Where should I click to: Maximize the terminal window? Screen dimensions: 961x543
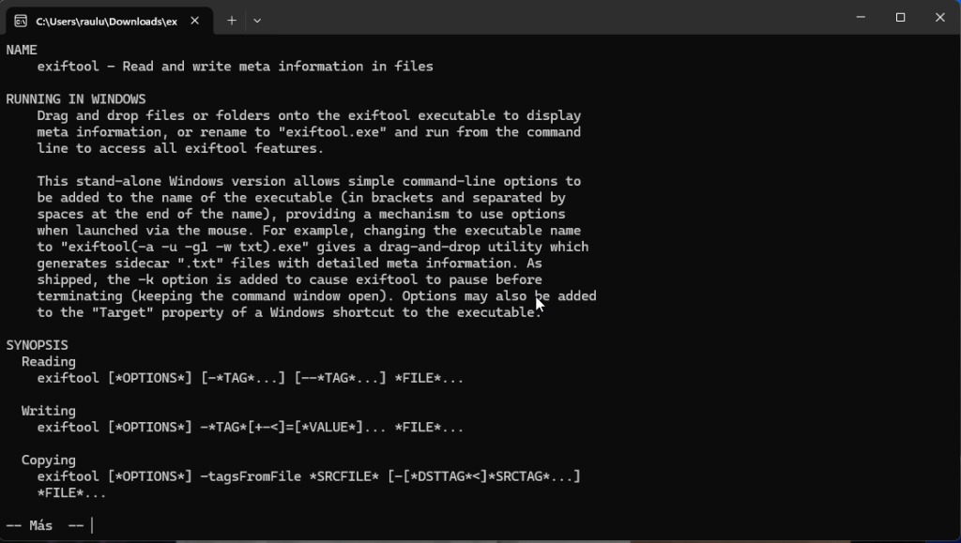(x=900, y=17)
